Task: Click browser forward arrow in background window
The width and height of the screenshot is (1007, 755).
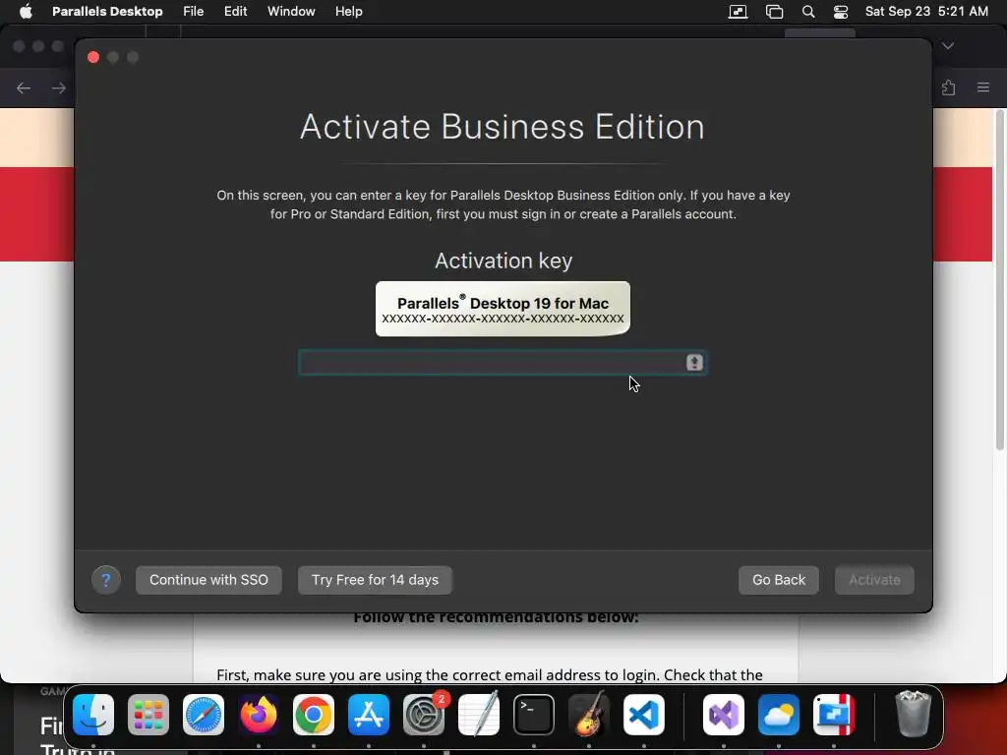Action: click(x=59, y=87)
